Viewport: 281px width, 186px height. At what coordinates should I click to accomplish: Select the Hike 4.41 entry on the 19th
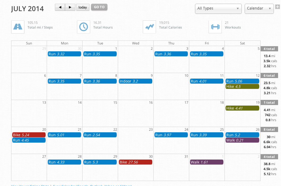click(242, 108)
